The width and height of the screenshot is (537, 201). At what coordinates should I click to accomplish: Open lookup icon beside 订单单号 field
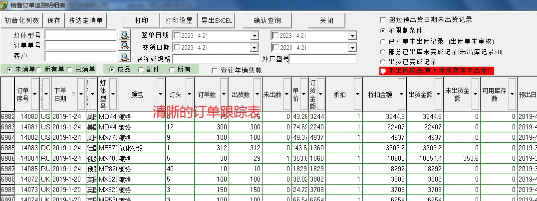tap(125, 45)
